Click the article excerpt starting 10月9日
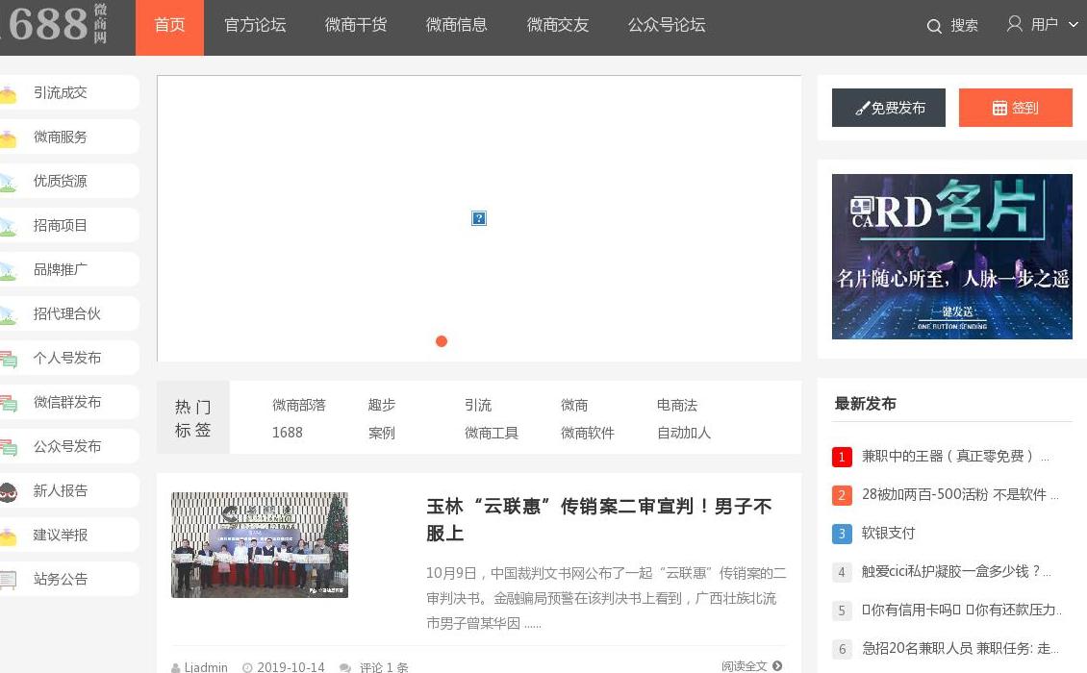The width and height of the screenshot is (1087, 673). click(606, 598)
